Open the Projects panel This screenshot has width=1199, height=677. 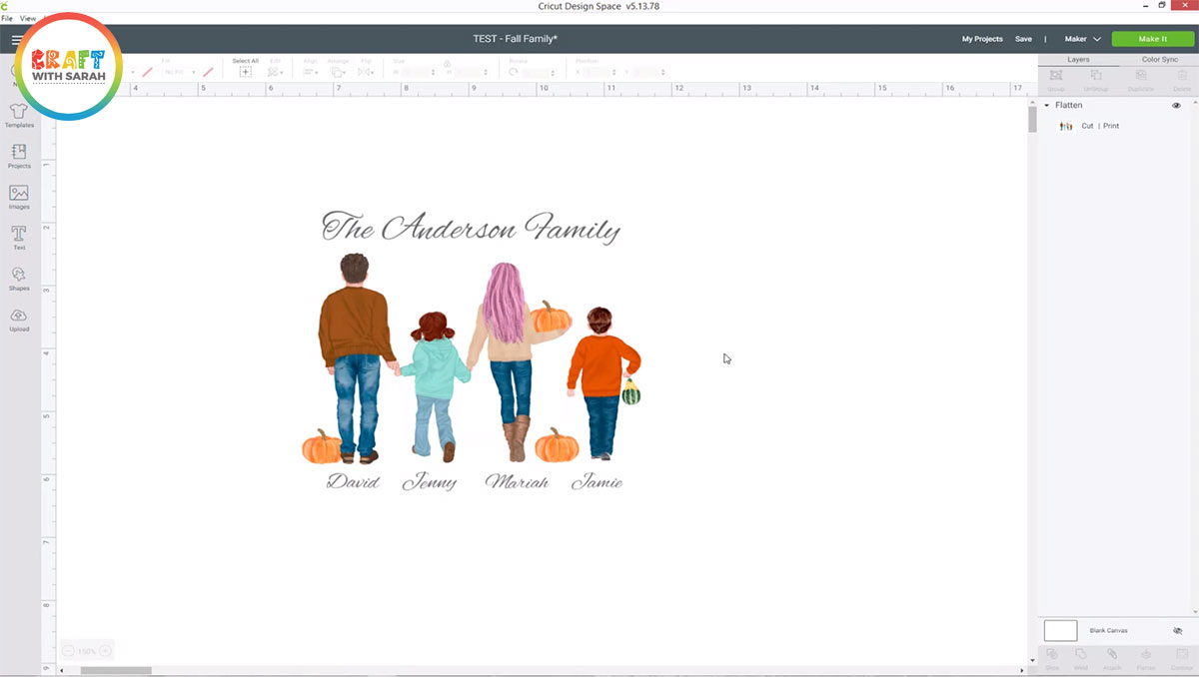pos(19,155)
